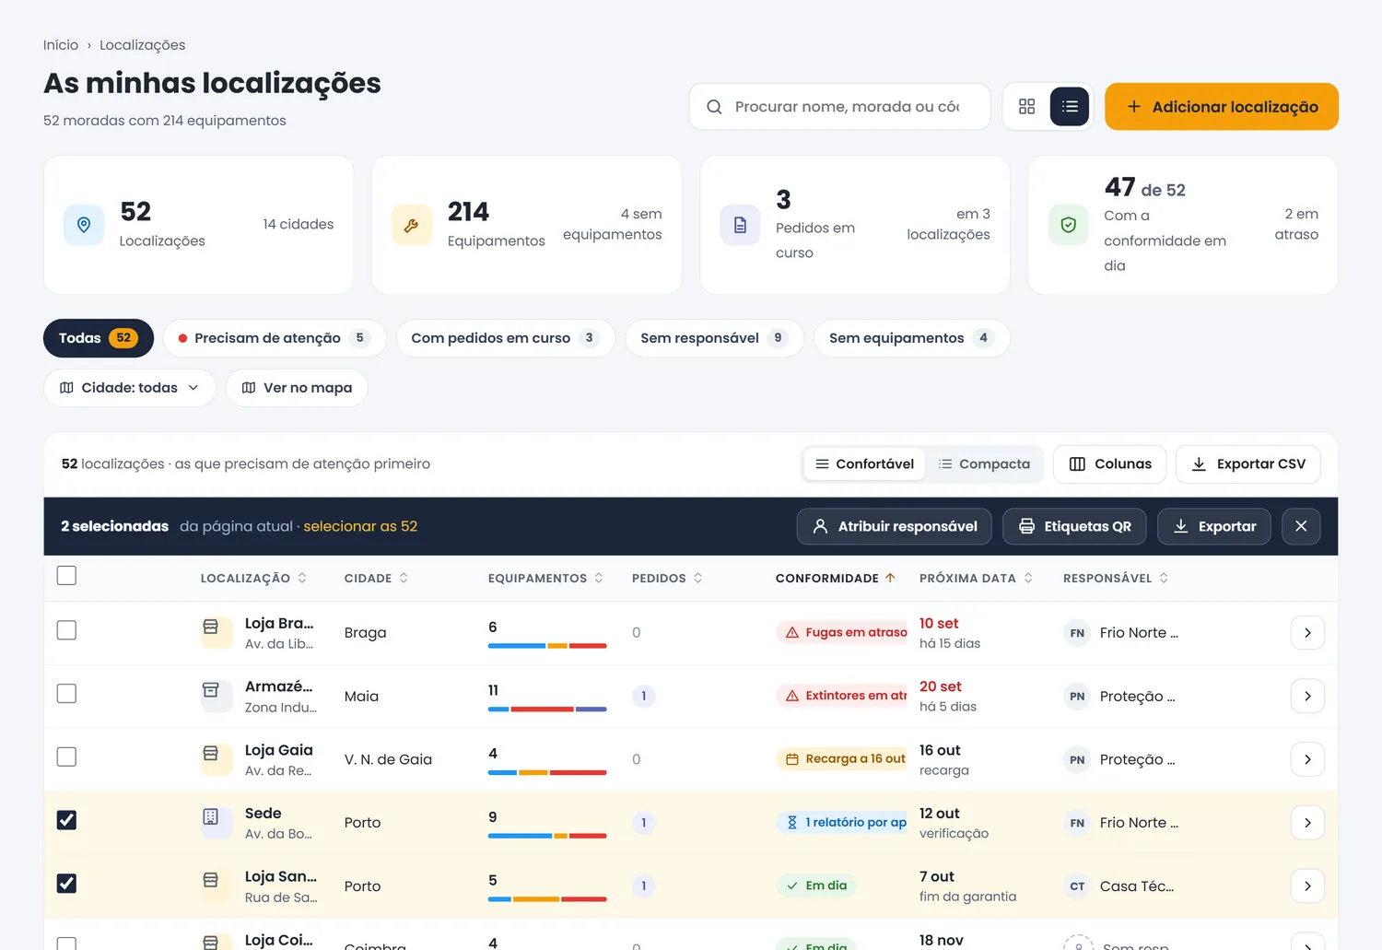
Task: Click the wrench icon on Equipamentos card
Action: click(x=412, y=225)
